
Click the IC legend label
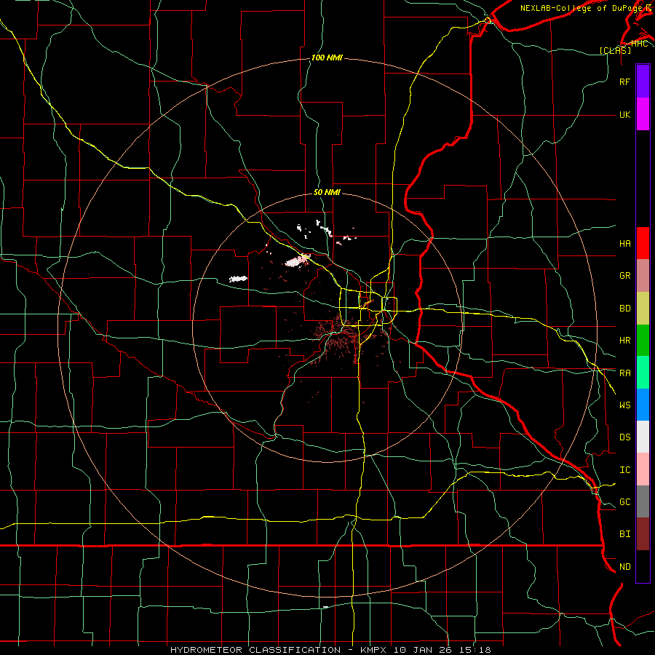(624, 469)
